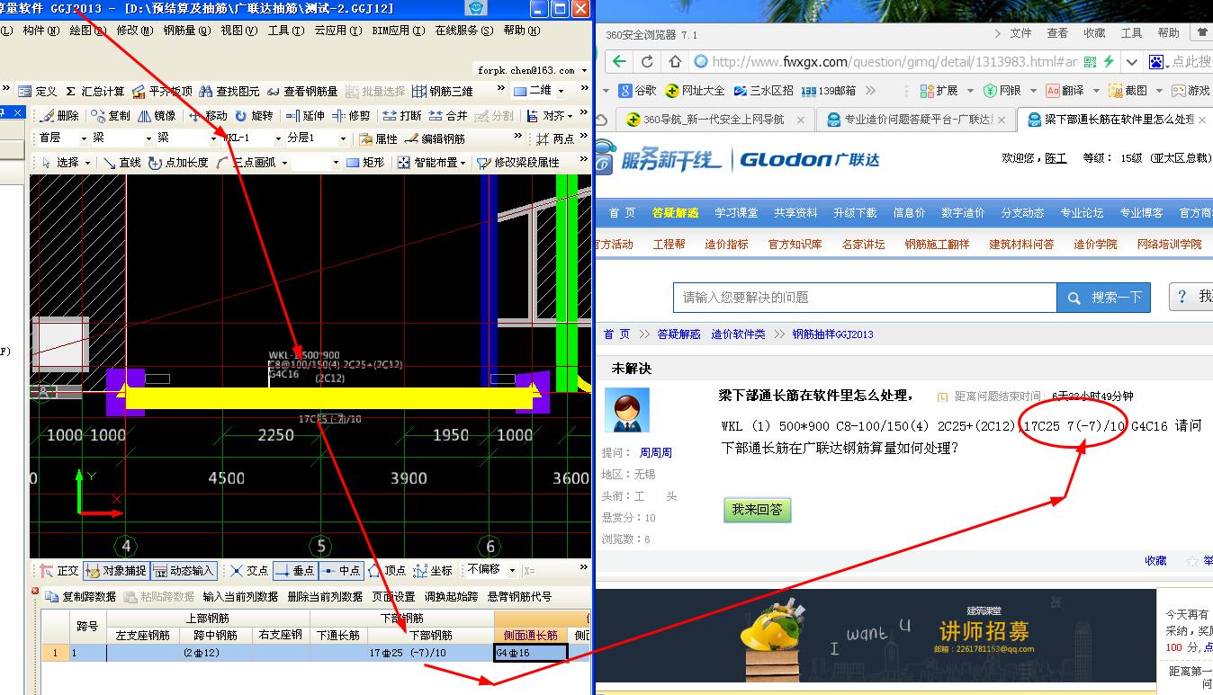Select 点加长度 point plus length tool

coord(178,162)
